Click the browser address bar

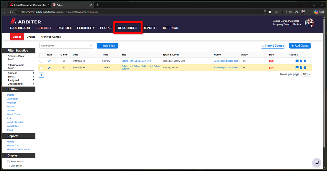click(141, 12)
